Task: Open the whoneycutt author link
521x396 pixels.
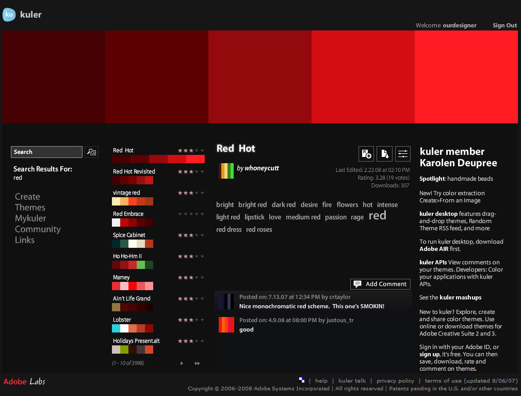Action: (x=262, y=168)
